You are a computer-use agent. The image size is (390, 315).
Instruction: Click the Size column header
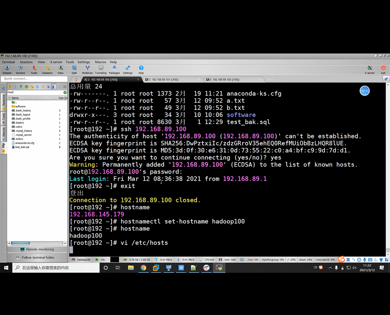pos(63,98)
